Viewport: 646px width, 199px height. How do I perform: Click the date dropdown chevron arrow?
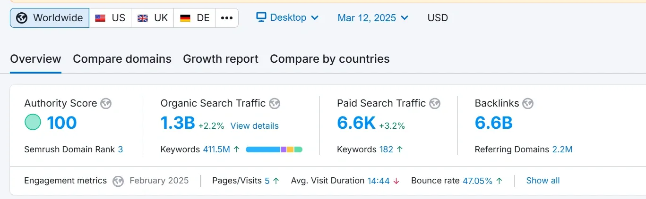click(x=405, y=18)
